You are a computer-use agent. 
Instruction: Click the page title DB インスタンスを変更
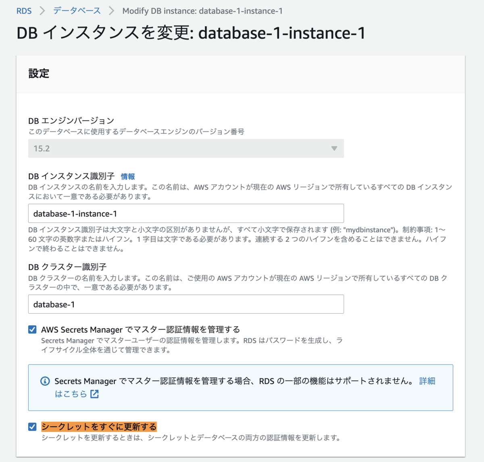point(191,33)
